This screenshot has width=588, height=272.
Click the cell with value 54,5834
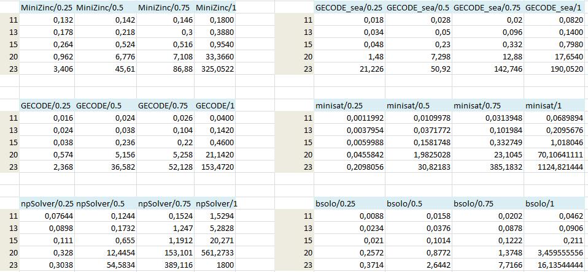106,265
